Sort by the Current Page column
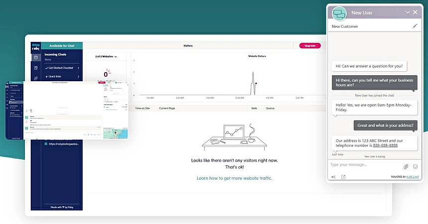The image size is (428, 224). [167, 108]
